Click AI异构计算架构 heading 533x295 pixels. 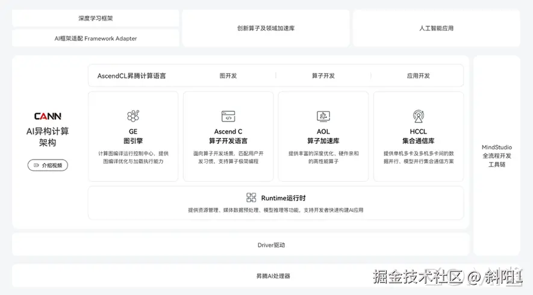tap(48, 137)
